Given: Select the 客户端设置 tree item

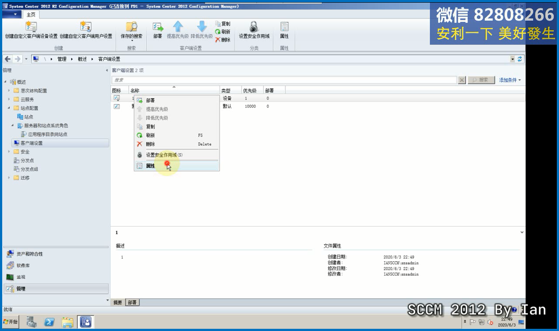Looking at the screenshot, I should (x=60, y=143).
